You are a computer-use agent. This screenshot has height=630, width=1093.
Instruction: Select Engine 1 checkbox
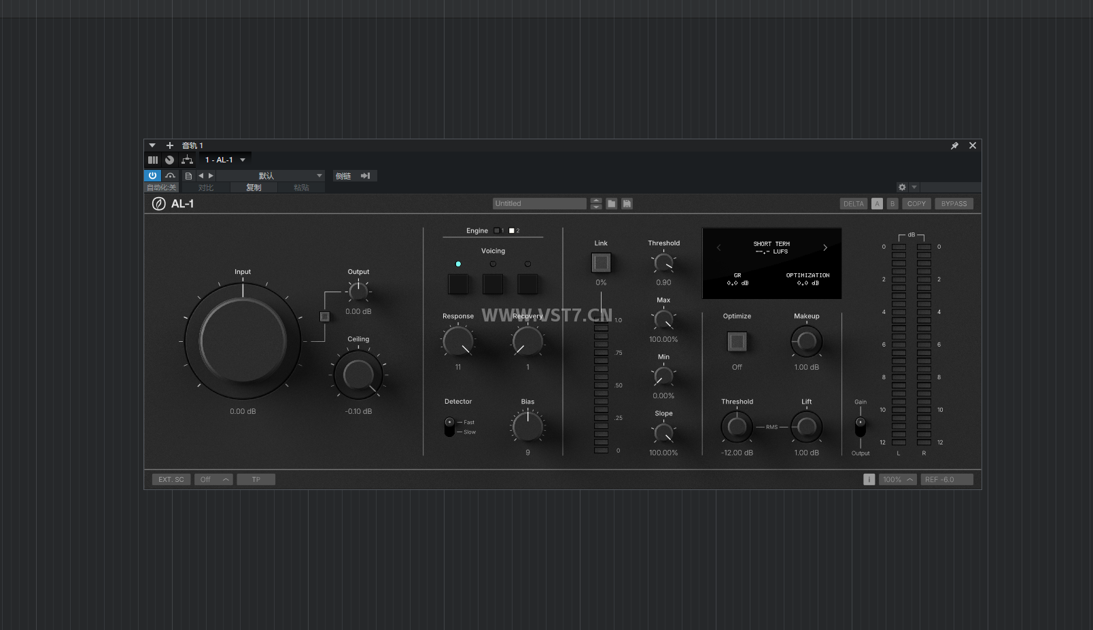point(497,230)
